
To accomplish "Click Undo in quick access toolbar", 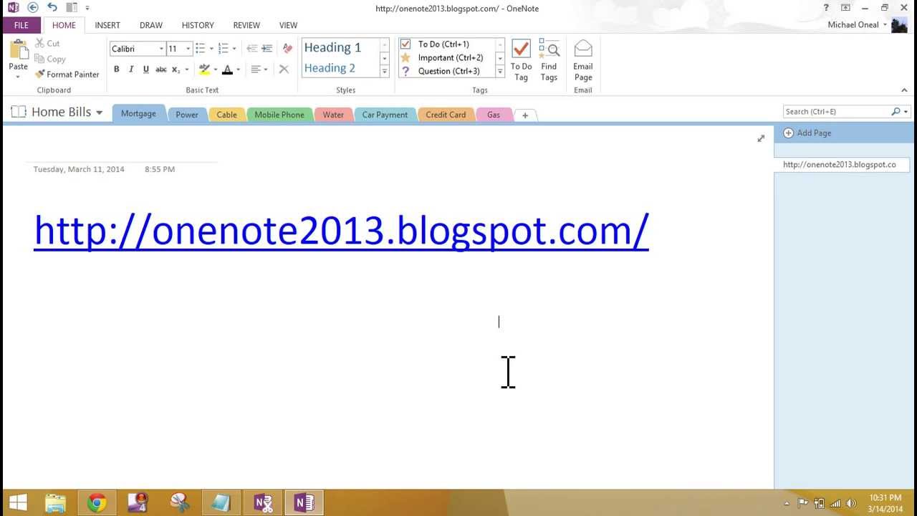I will [x=52, y=8].
